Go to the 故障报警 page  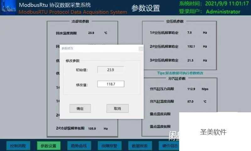[x=109, y=146]
